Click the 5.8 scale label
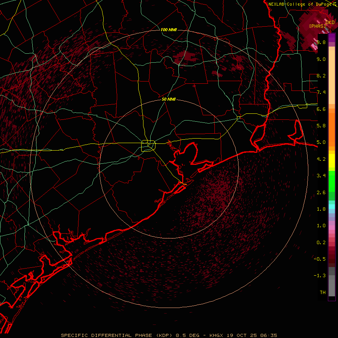Screen dimensions: 338x338 point(321,125)
